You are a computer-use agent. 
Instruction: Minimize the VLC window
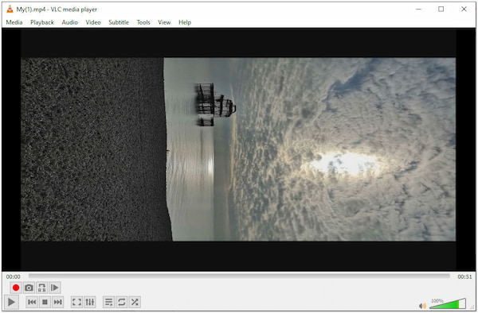418,9
